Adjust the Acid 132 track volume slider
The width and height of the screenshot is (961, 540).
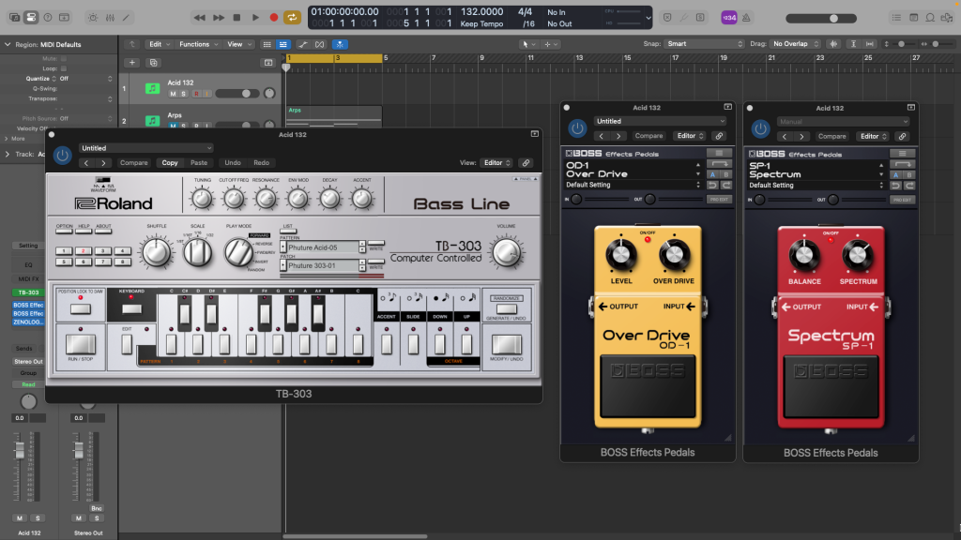pos(236,94)
